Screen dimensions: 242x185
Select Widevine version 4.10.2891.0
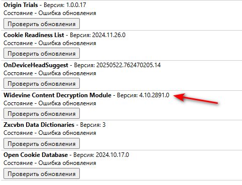(154, 95)
